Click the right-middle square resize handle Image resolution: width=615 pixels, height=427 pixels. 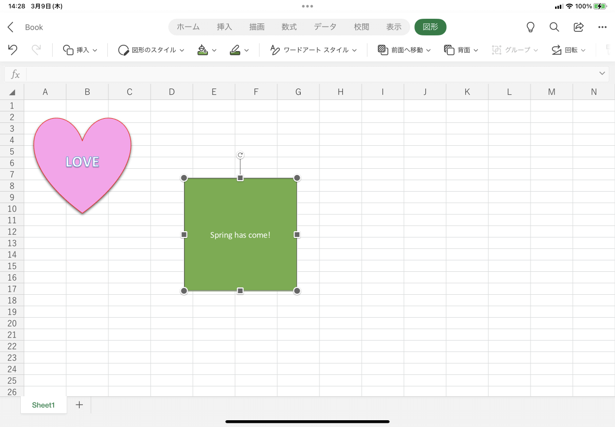(297, 235)
